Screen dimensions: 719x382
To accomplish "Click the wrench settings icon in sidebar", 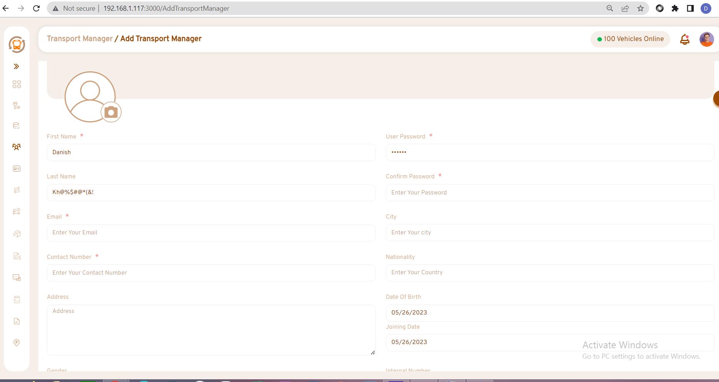I will pyautogui.click(x=16, y=105).
